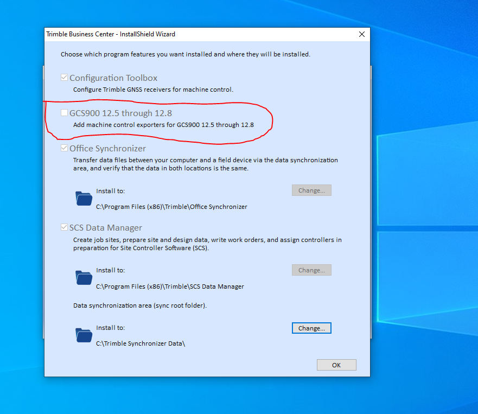This screenshot has width=478, height=414.
Task: Click 'Choose which program features' instruction text
Action: (x=186, y=54)
